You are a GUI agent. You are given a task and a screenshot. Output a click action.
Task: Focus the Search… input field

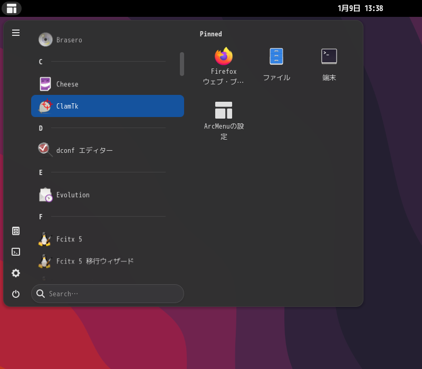point(108,294)
